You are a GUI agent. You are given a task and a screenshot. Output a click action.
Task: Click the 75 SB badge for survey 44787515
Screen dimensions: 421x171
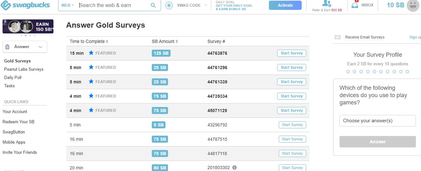click(160, 139)
